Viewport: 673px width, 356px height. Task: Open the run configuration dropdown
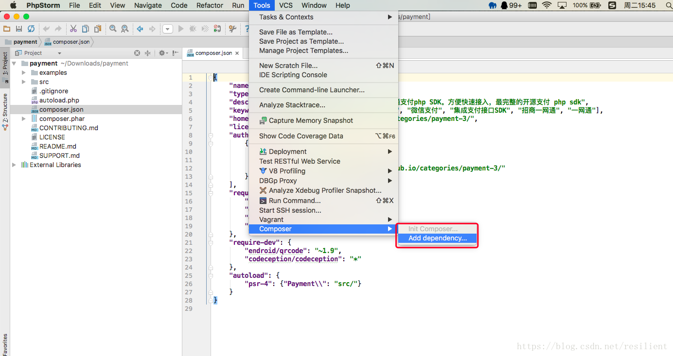click(x=168, y=29)
